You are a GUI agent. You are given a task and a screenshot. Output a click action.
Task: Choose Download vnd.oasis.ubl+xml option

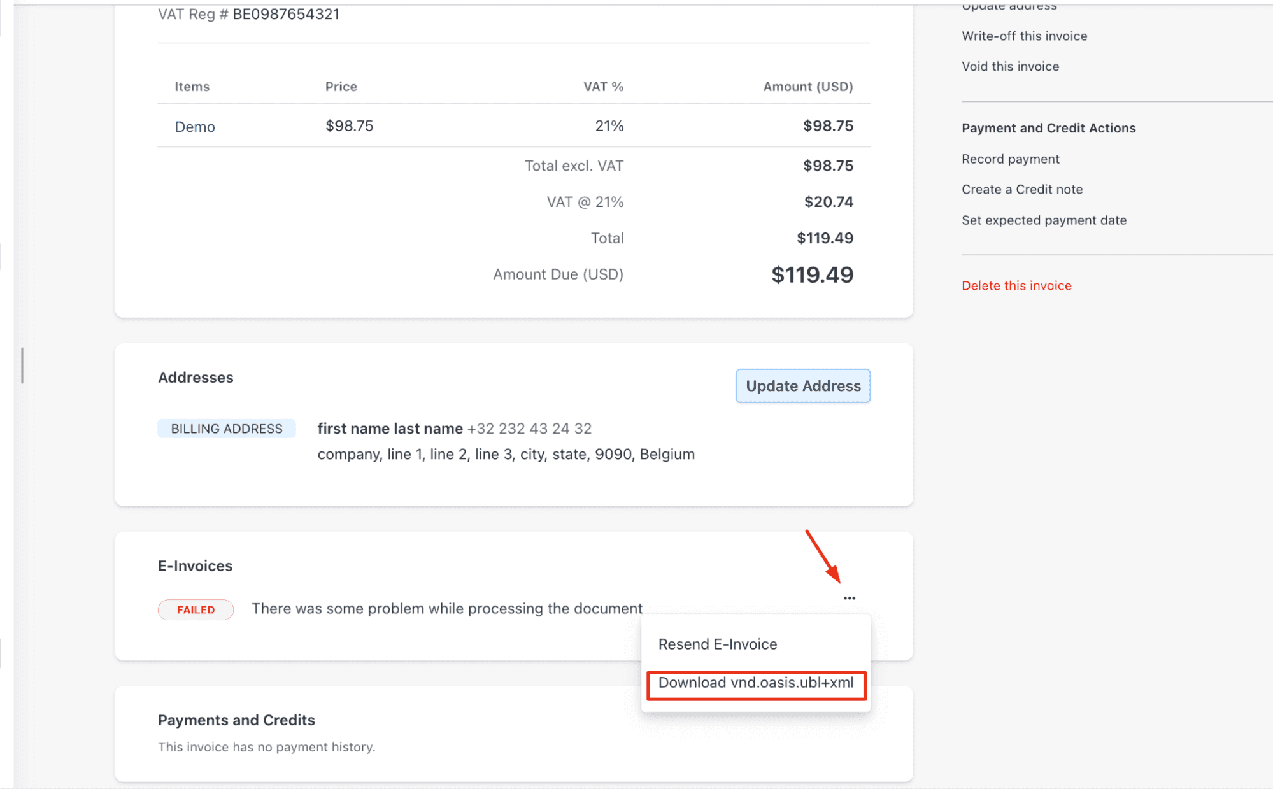756,683
